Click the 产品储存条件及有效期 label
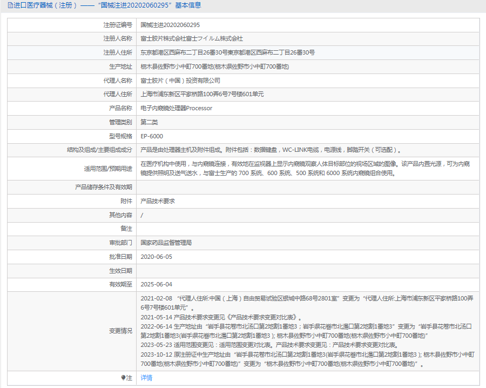Screen dimensions: 486x388 [104, 188]
